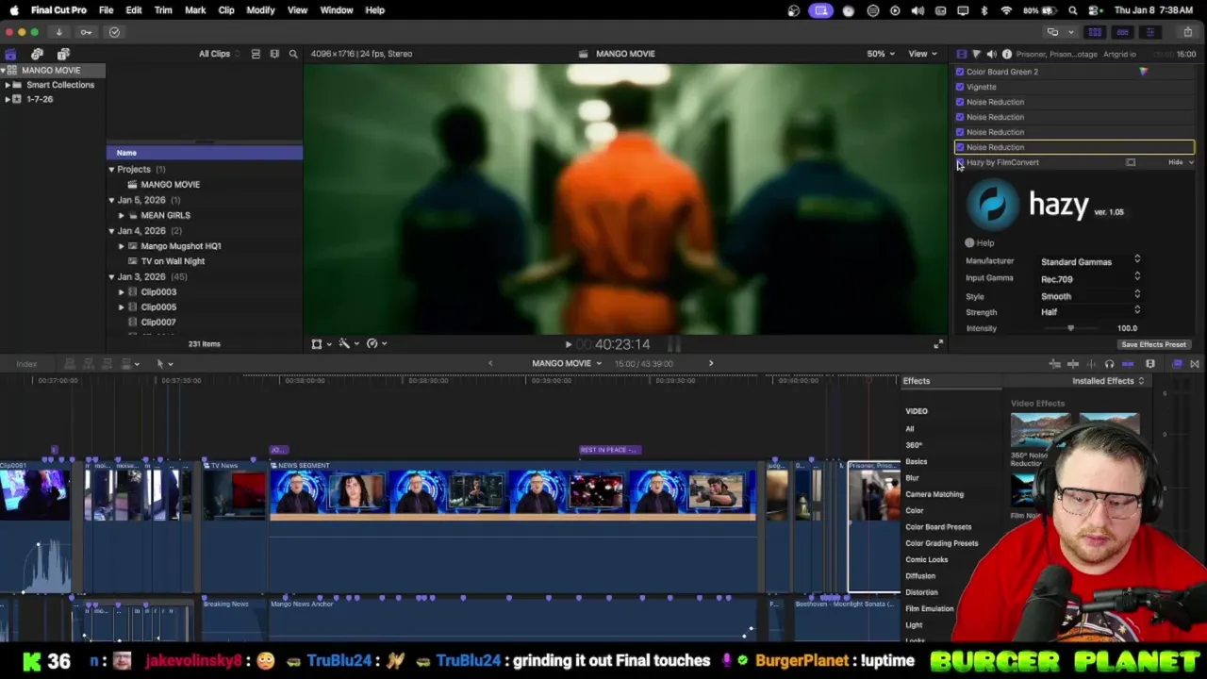Screen dimensions: 1207x679
Task: Collapse the Jan 3, 2026 group
Action: [x=111, y=277]
